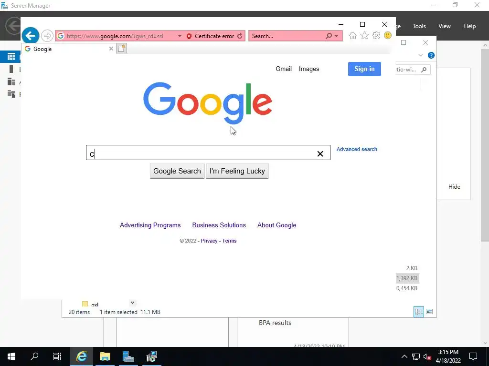Click the blue Sign in button
The width and height of the screenshot is (489, 366).
tap(364, 69)
